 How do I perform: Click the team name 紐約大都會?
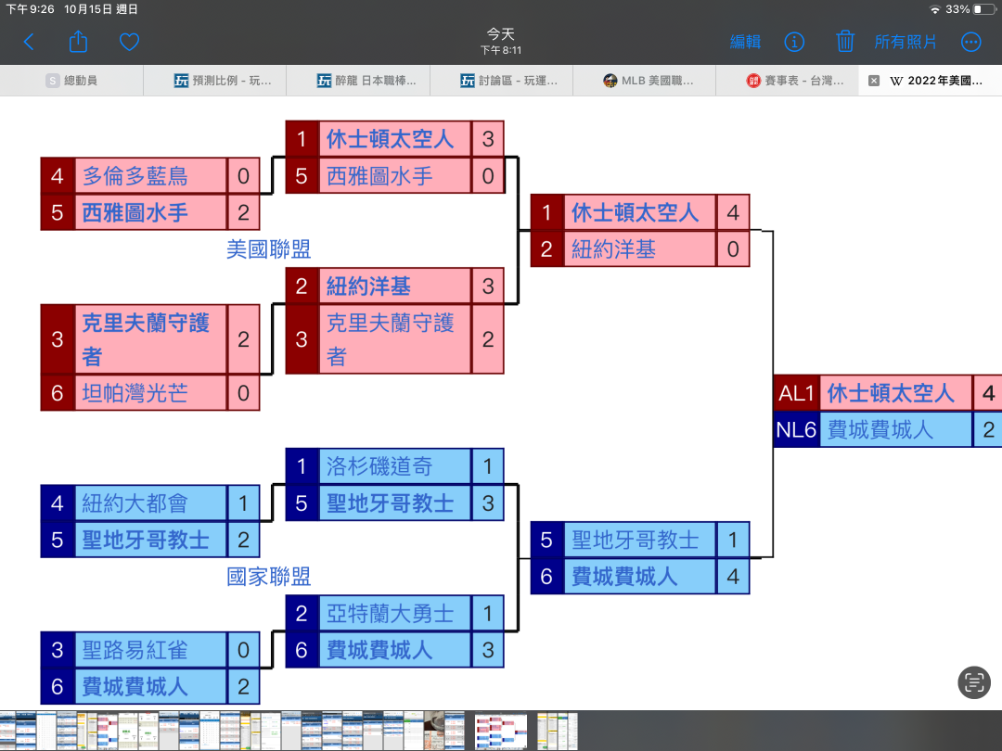(x=135, y=503)
